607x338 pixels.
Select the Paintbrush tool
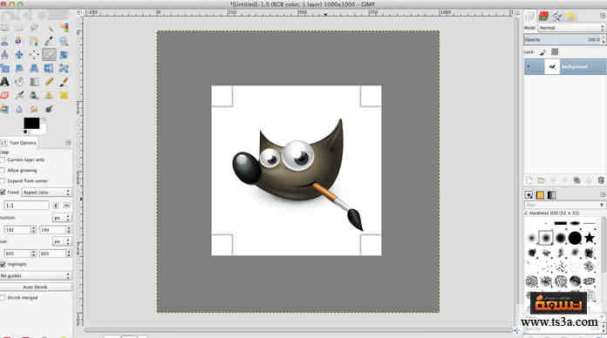(64, 82)
